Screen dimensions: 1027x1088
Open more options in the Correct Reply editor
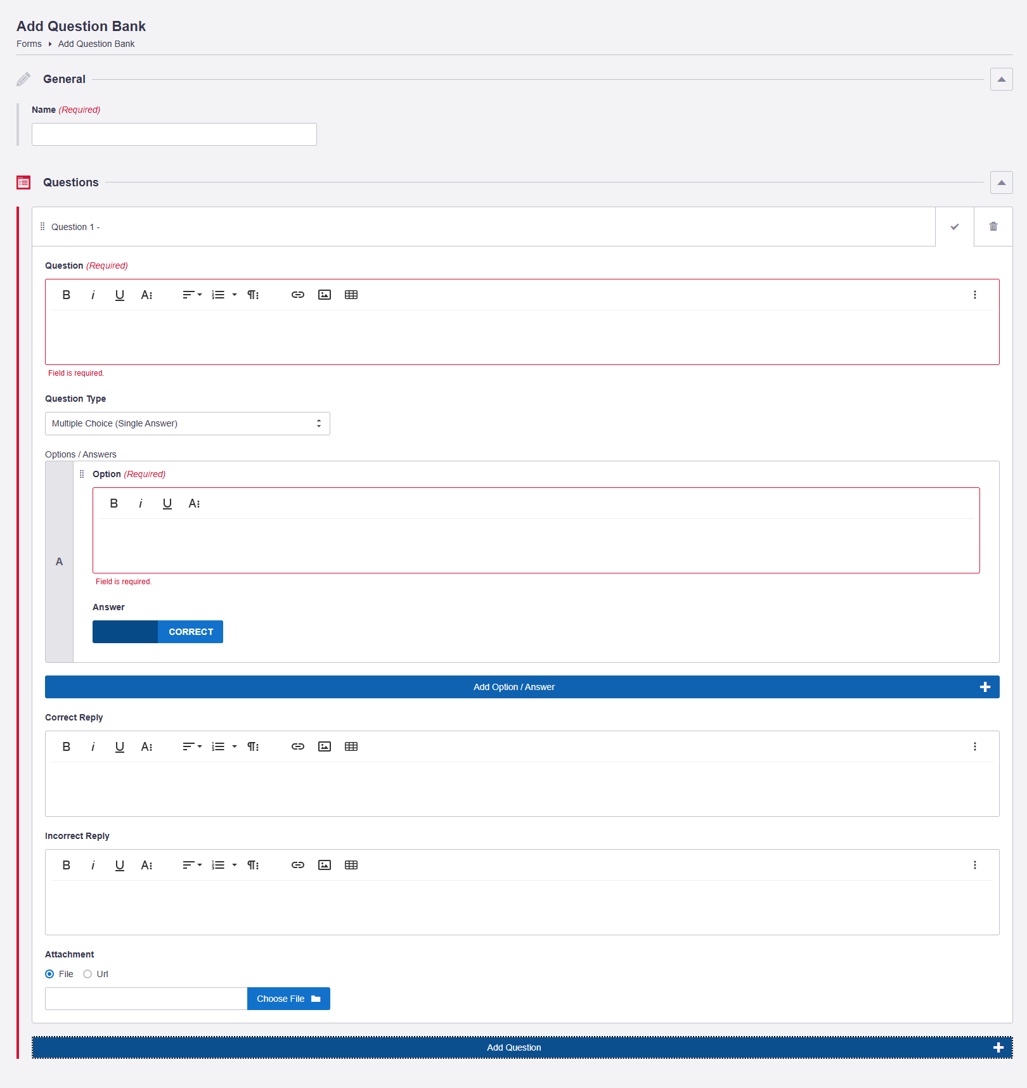click(975, 746)
